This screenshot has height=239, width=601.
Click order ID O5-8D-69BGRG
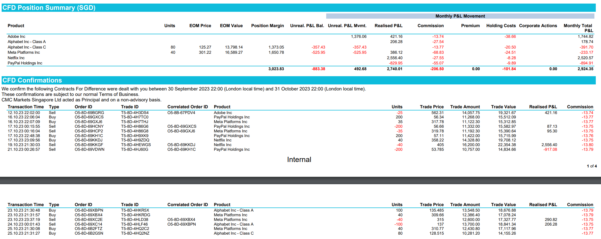[89, 113]
